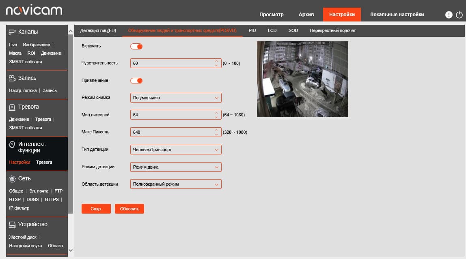Increase the Чувствительность value with up arrow
466x259 pixels.
pos(216,61)
